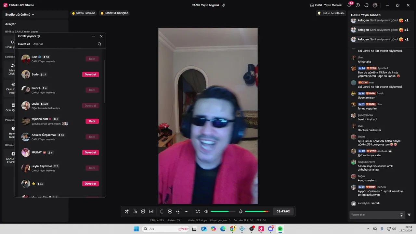Open the help question mark icon in title bar

pyautogui.click(x=358, y=5)
